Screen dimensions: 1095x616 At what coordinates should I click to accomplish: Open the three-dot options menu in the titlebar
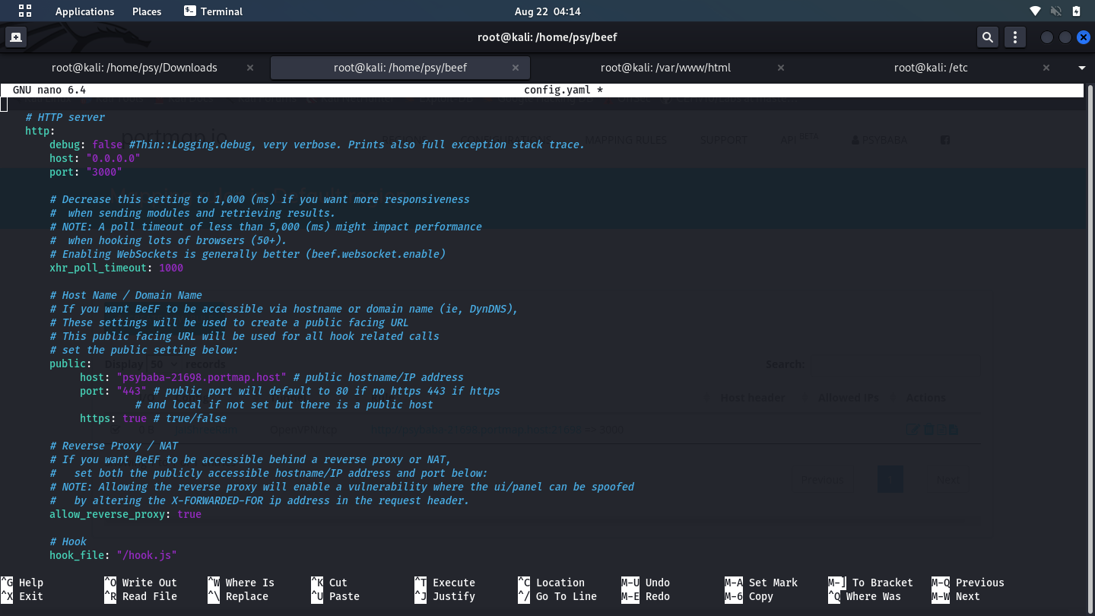click(x=1015, y=37)
